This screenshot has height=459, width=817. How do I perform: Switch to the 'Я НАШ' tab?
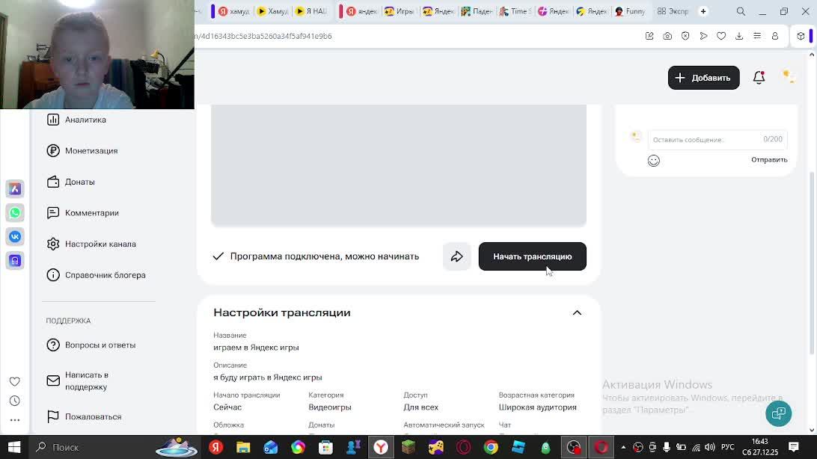[311, 11]
